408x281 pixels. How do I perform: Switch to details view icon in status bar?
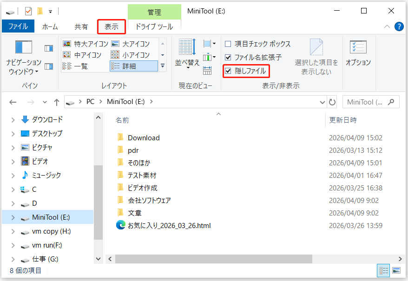click(x=383, y=271)
